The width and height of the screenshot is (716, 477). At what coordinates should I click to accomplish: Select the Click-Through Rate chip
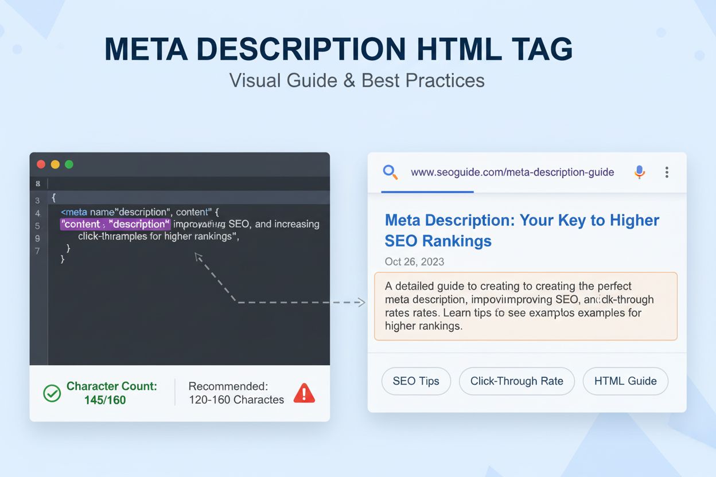516,381
